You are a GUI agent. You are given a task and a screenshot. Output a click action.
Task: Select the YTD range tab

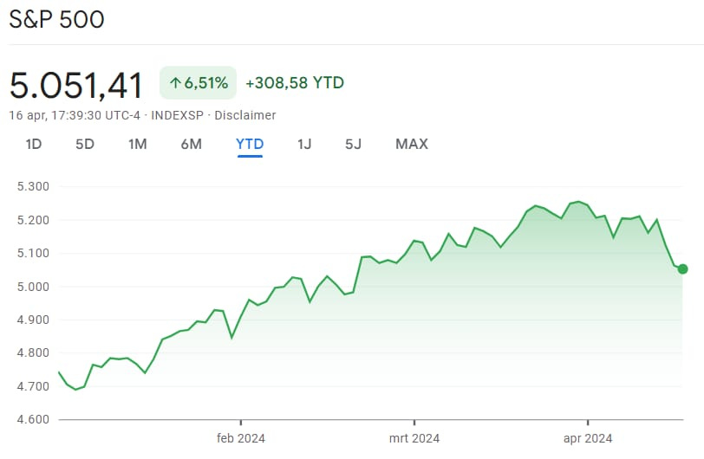(250, 144)
